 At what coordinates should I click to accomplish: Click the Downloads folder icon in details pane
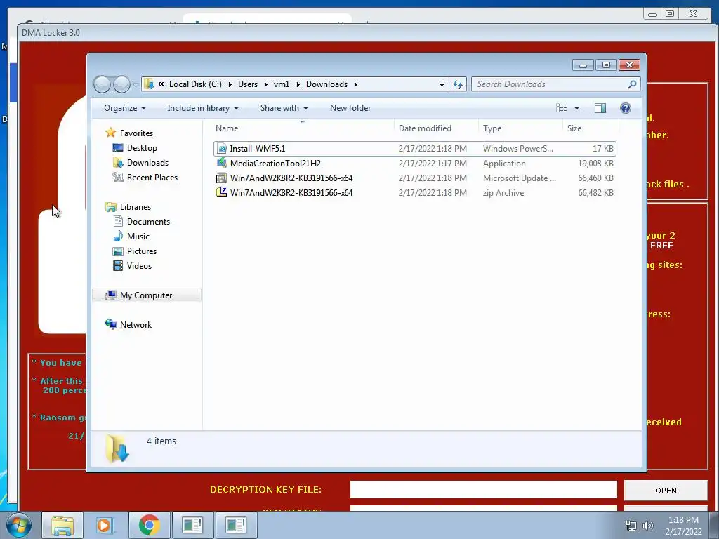117,448
